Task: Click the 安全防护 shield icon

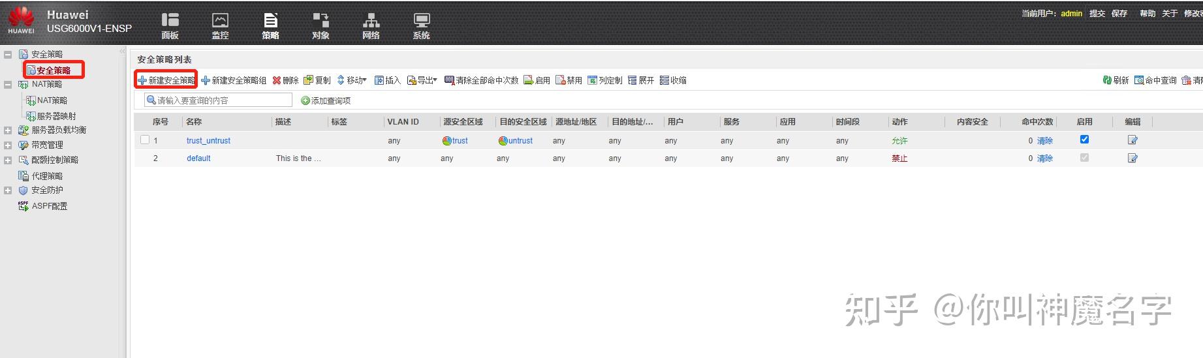Action: click(23, 190)
